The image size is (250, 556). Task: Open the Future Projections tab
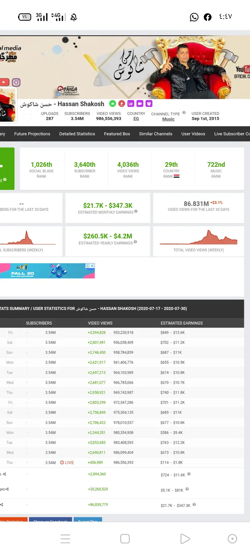click(32, 134)
